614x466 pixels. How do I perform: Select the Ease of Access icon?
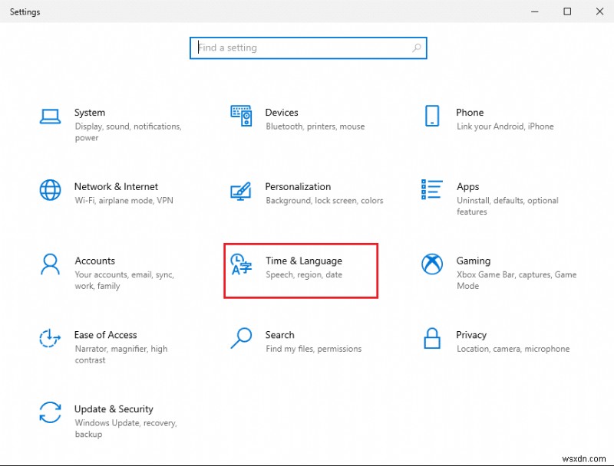(x=50, y=338)
